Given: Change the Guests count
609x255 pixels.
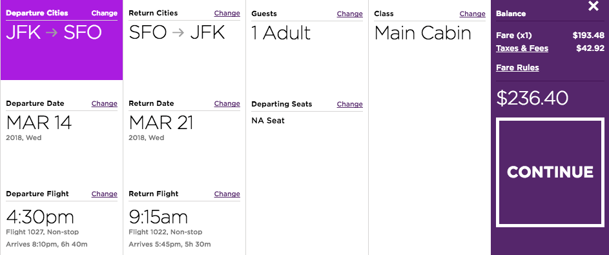Looking at the screenshot, I should coord(349,14).
